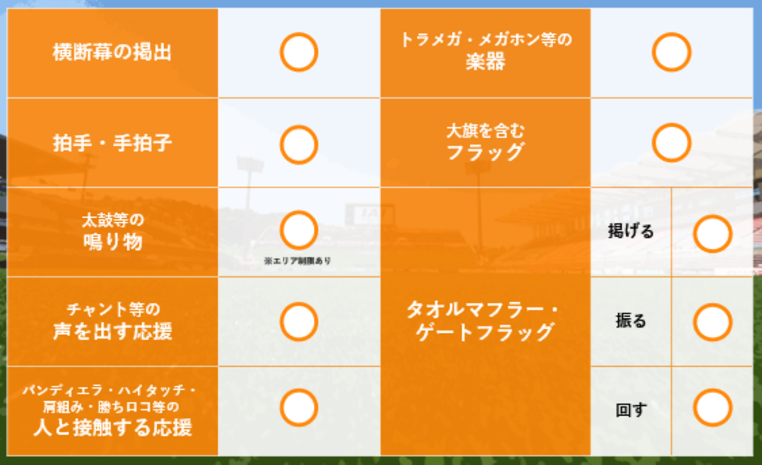Click the 太鼓等の鳴り物 label
The image size is (762, 465).
[x=112, y=232]
